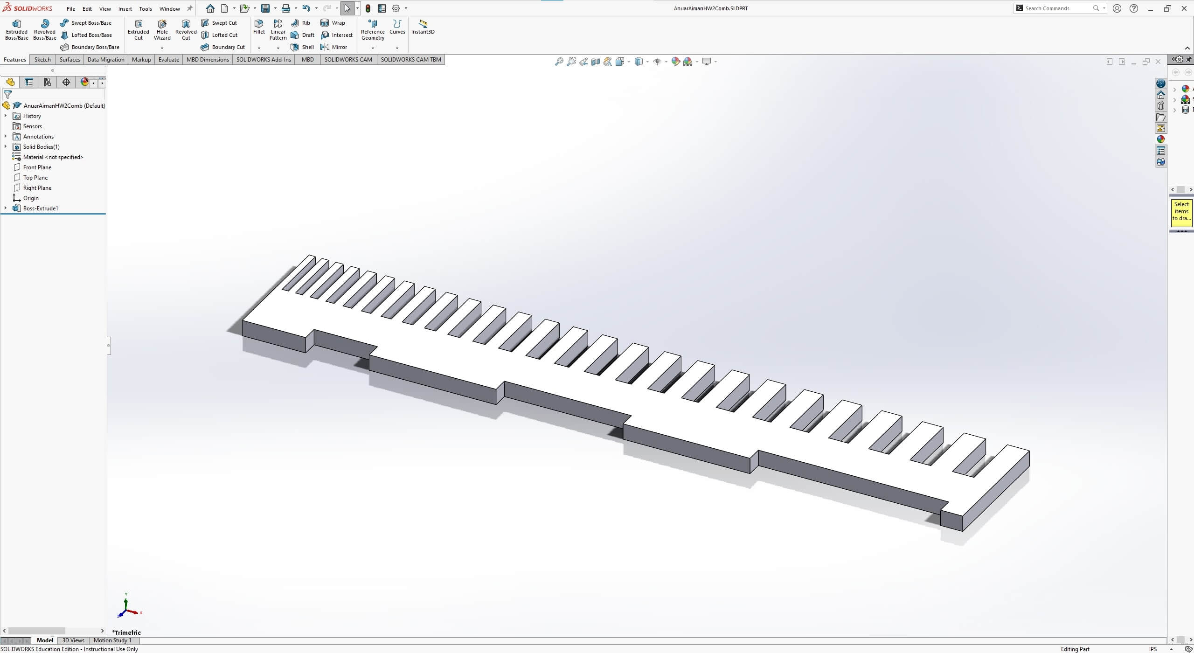The height and width of the screenshot is (653, 1194).
Task: Toggle the Instant3D mode
Action: coord(423,27)
